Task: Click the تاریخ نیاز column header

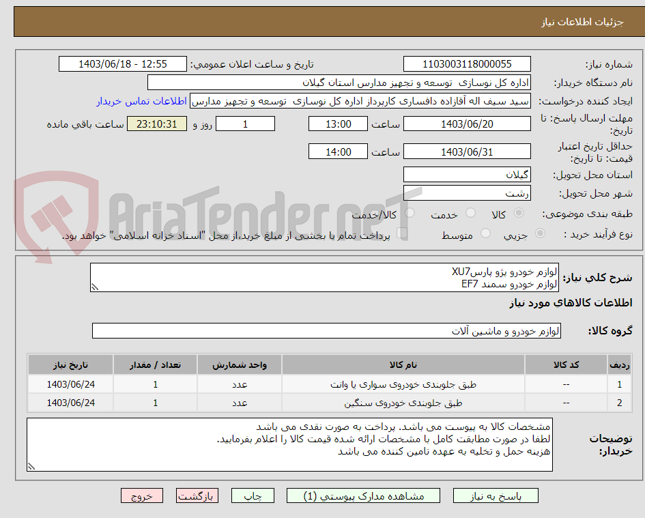Action: tap(70, 365)
